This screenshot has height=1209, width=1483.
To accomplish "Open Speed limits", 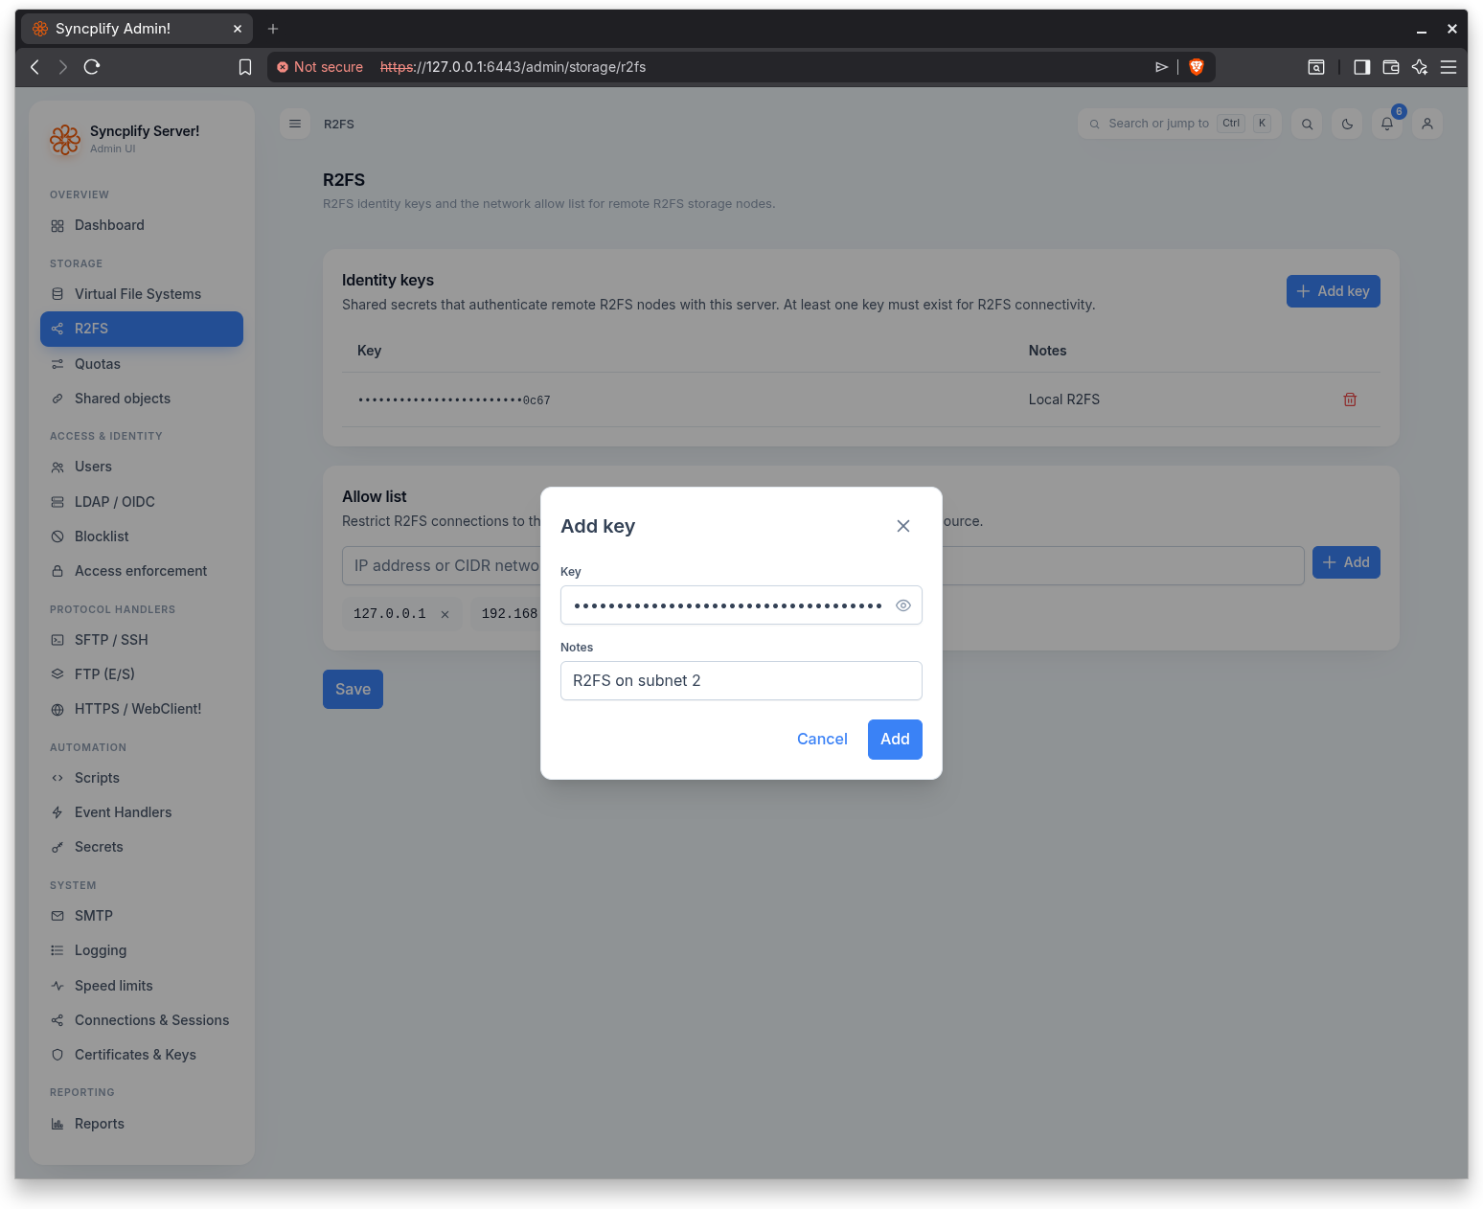I will [142, 986].
